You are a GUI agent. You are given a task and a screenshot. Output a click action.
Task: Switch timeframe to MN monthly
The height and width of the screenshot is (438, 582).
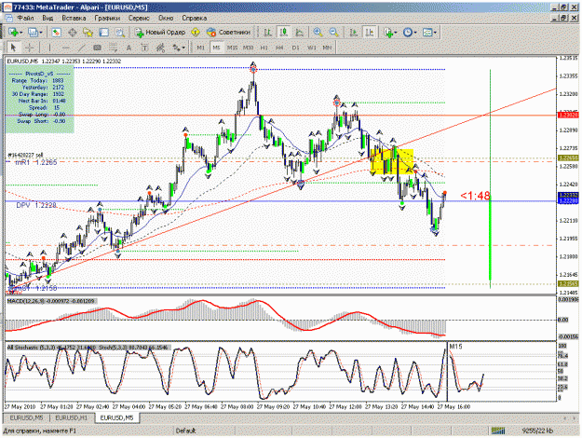[x=327, y=48]
